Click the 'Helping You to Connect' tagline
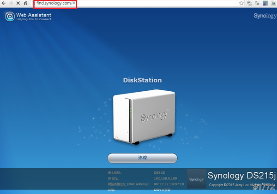Screen dimensions: 277x194 (34, 19)
